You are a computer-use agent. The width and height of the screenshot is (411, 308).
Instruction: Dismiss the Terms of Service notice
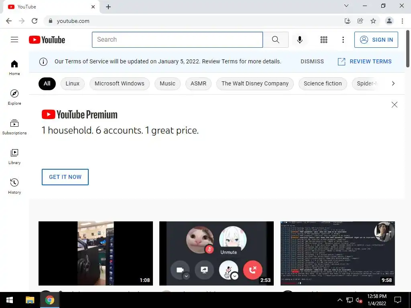pyautogui.click(x=312, y=61)
